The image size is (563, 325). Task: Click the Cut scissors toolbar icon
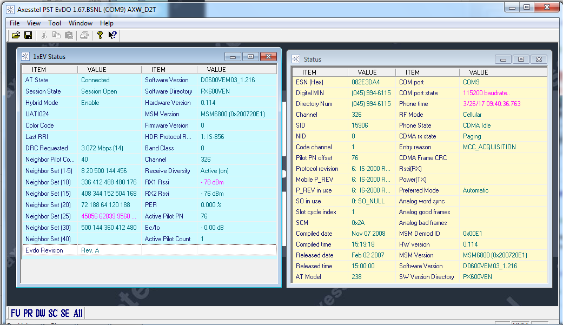coord(44,35)
